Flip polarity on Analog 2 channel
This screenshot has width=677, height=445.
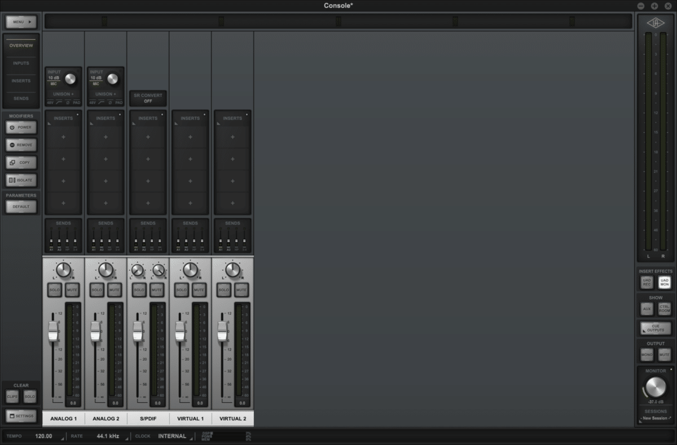[110, 103]
